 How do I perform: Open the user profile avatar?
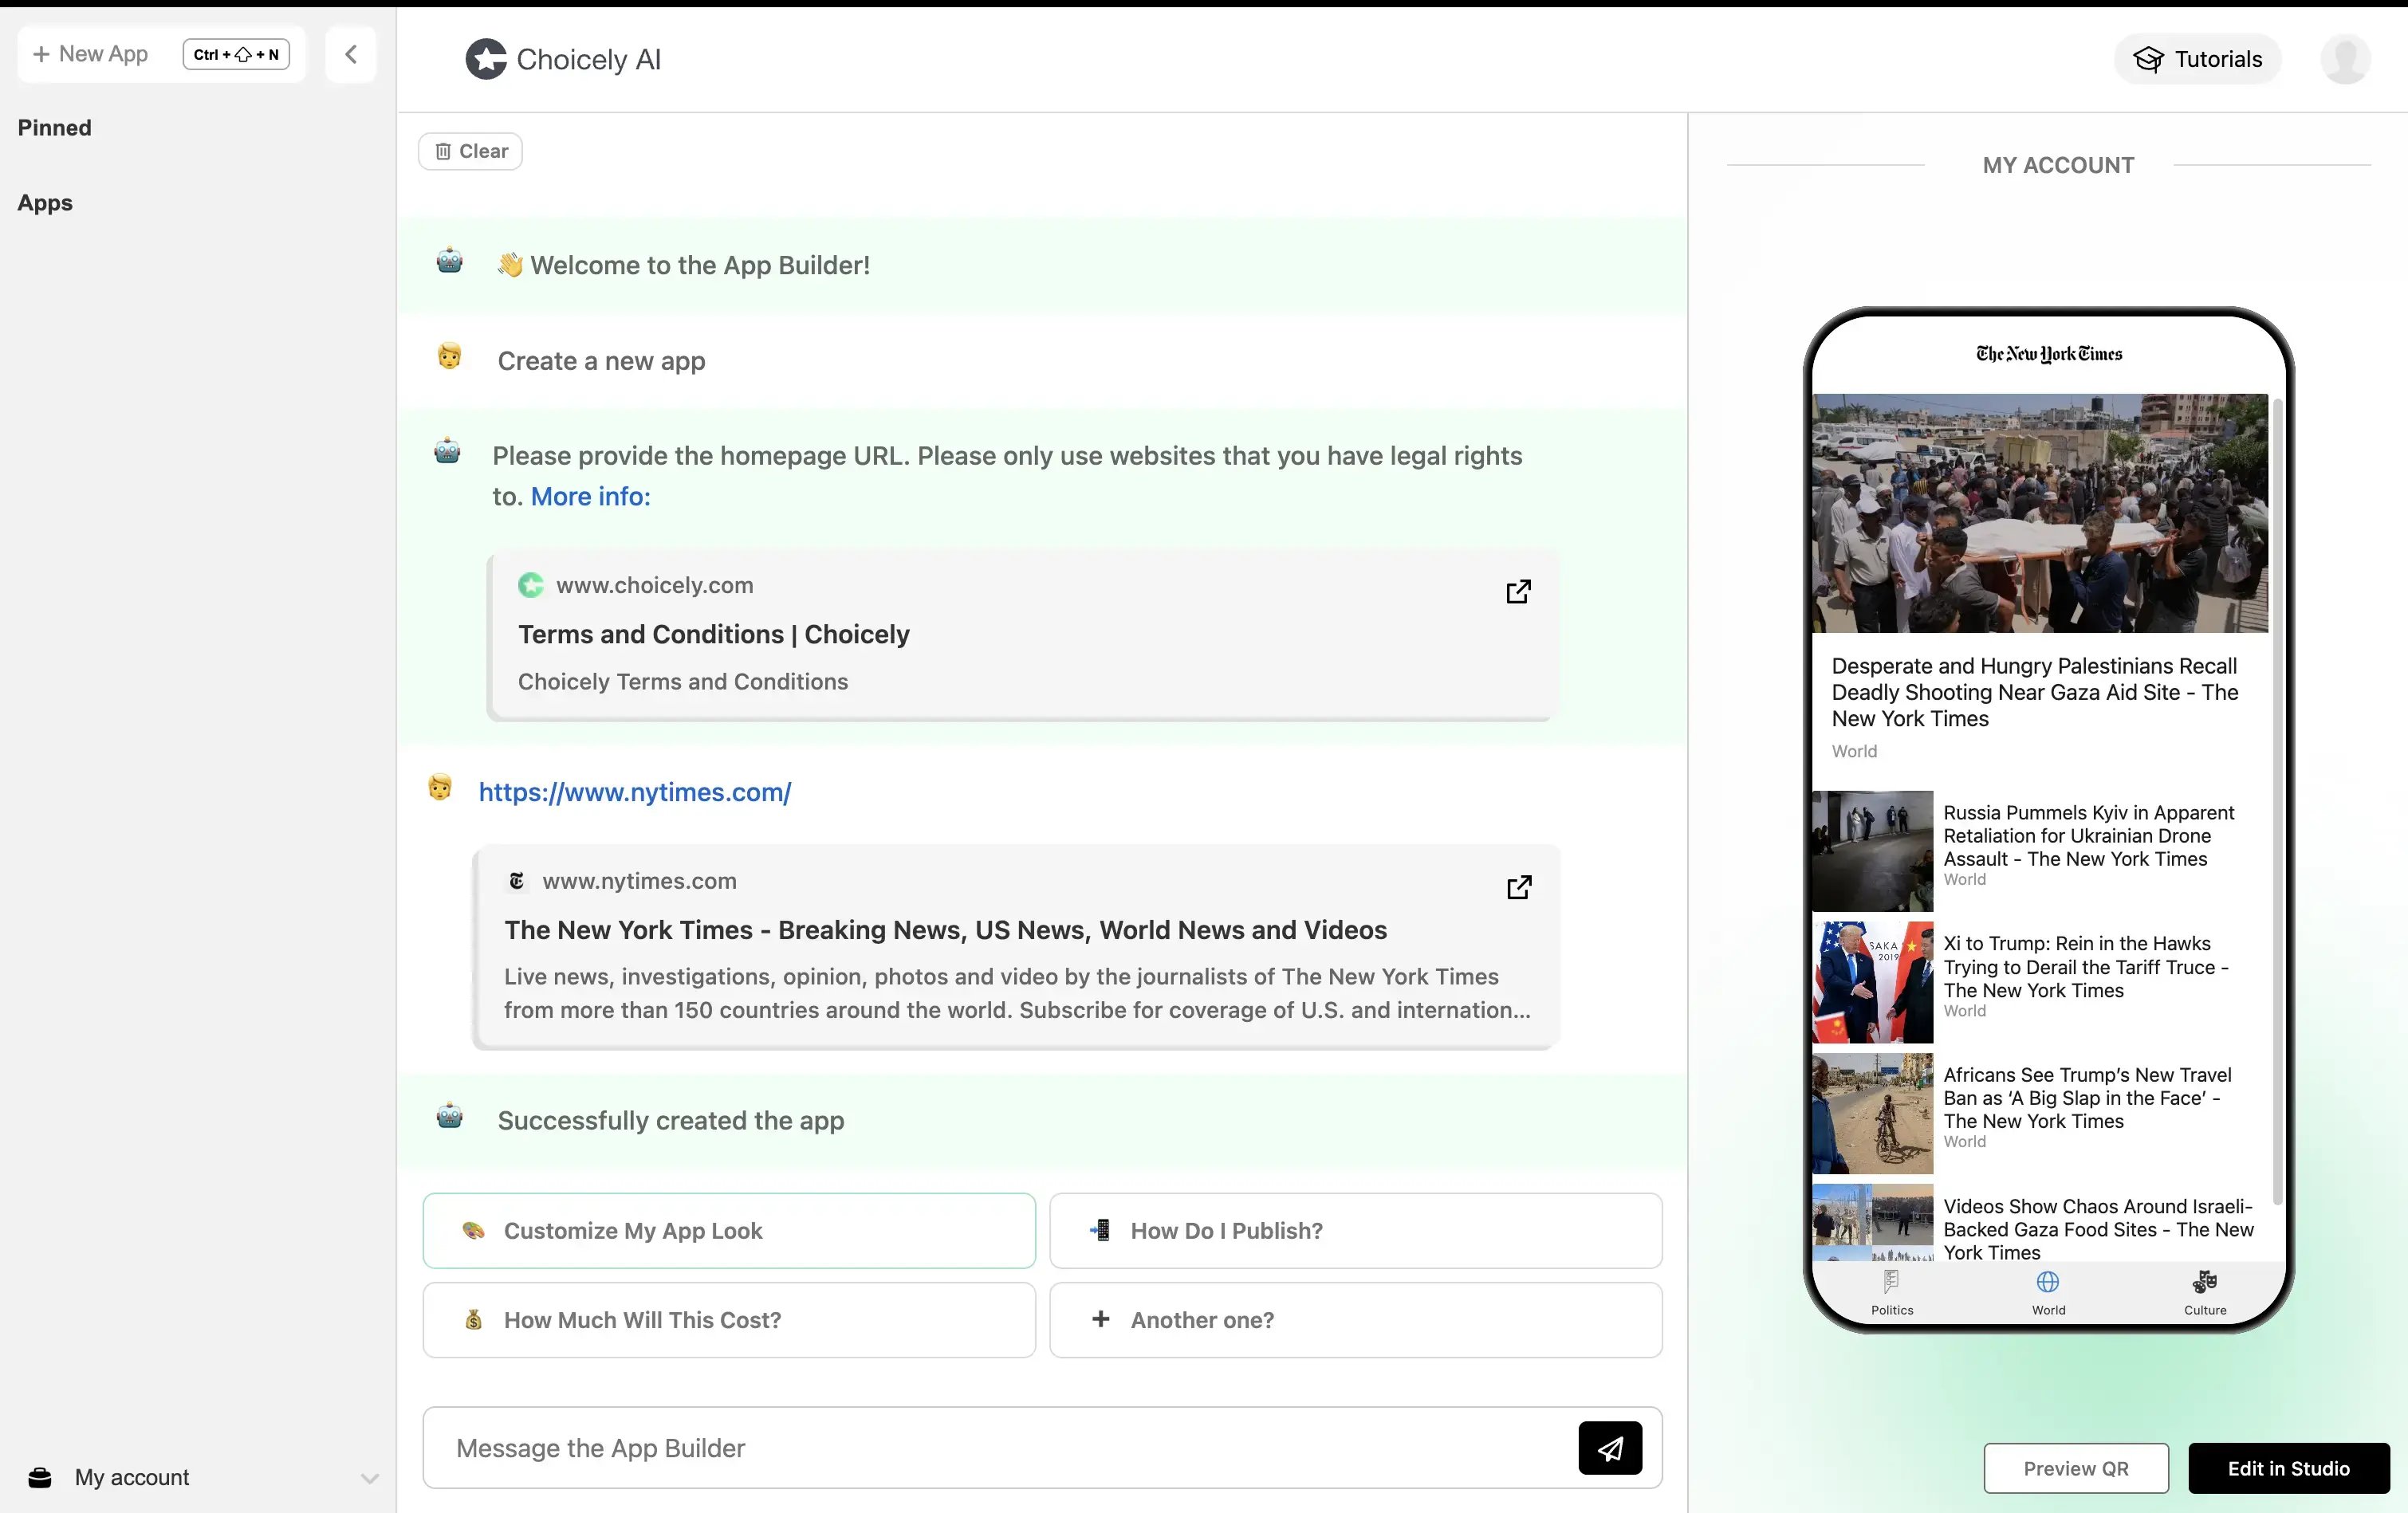(x=2345, y=59)
